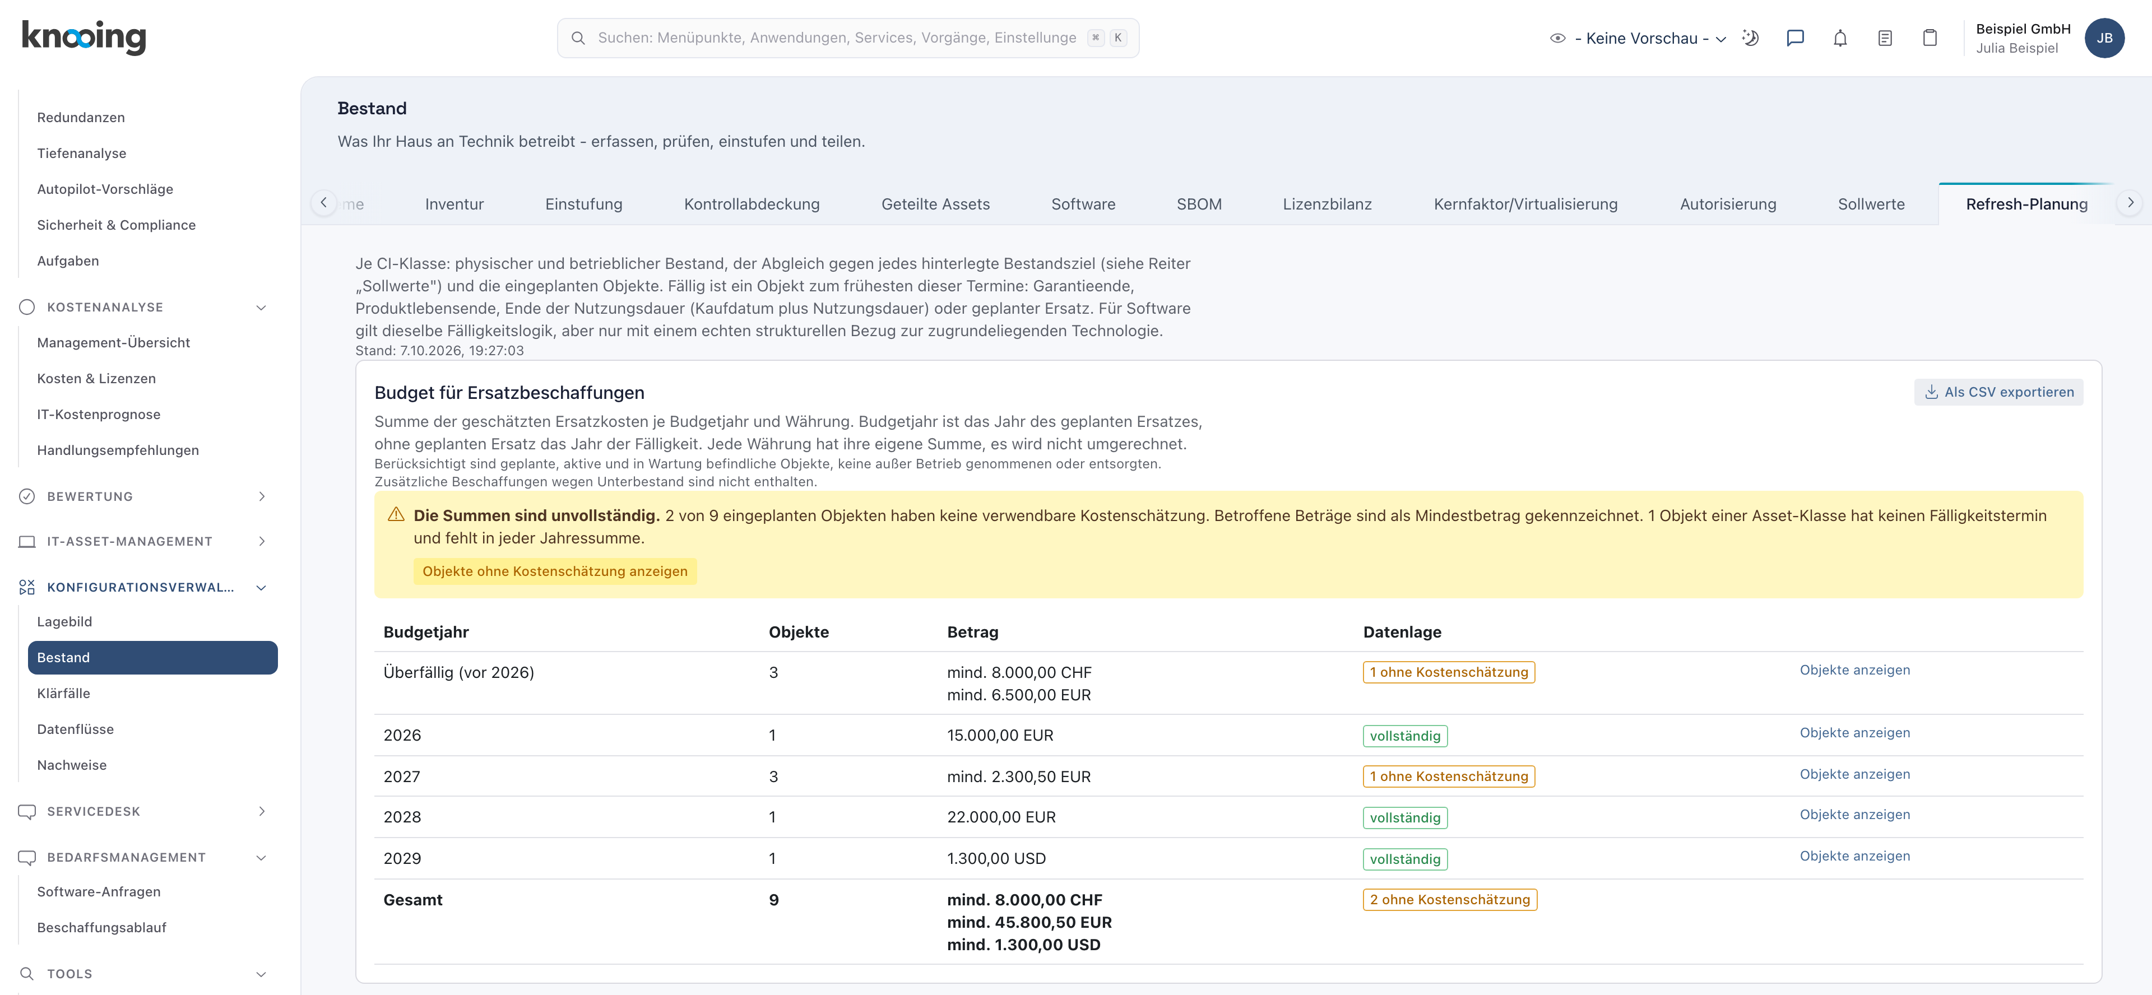Click the Bewertung checkmark icon
2152x995 pixels.
[27, 497]
